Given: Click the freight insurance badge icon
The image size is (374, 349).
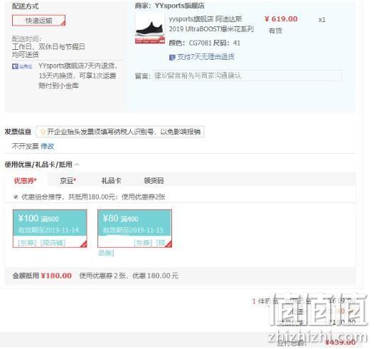Looking at the screenshot, I should [x=22, y=66].
